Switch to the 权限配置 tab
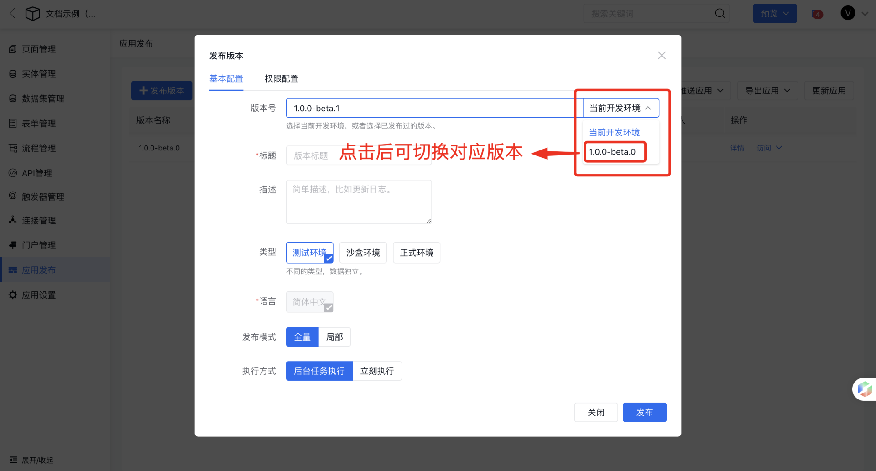The image size is (876, 471). pyautogui.click(x=281, y=78)
